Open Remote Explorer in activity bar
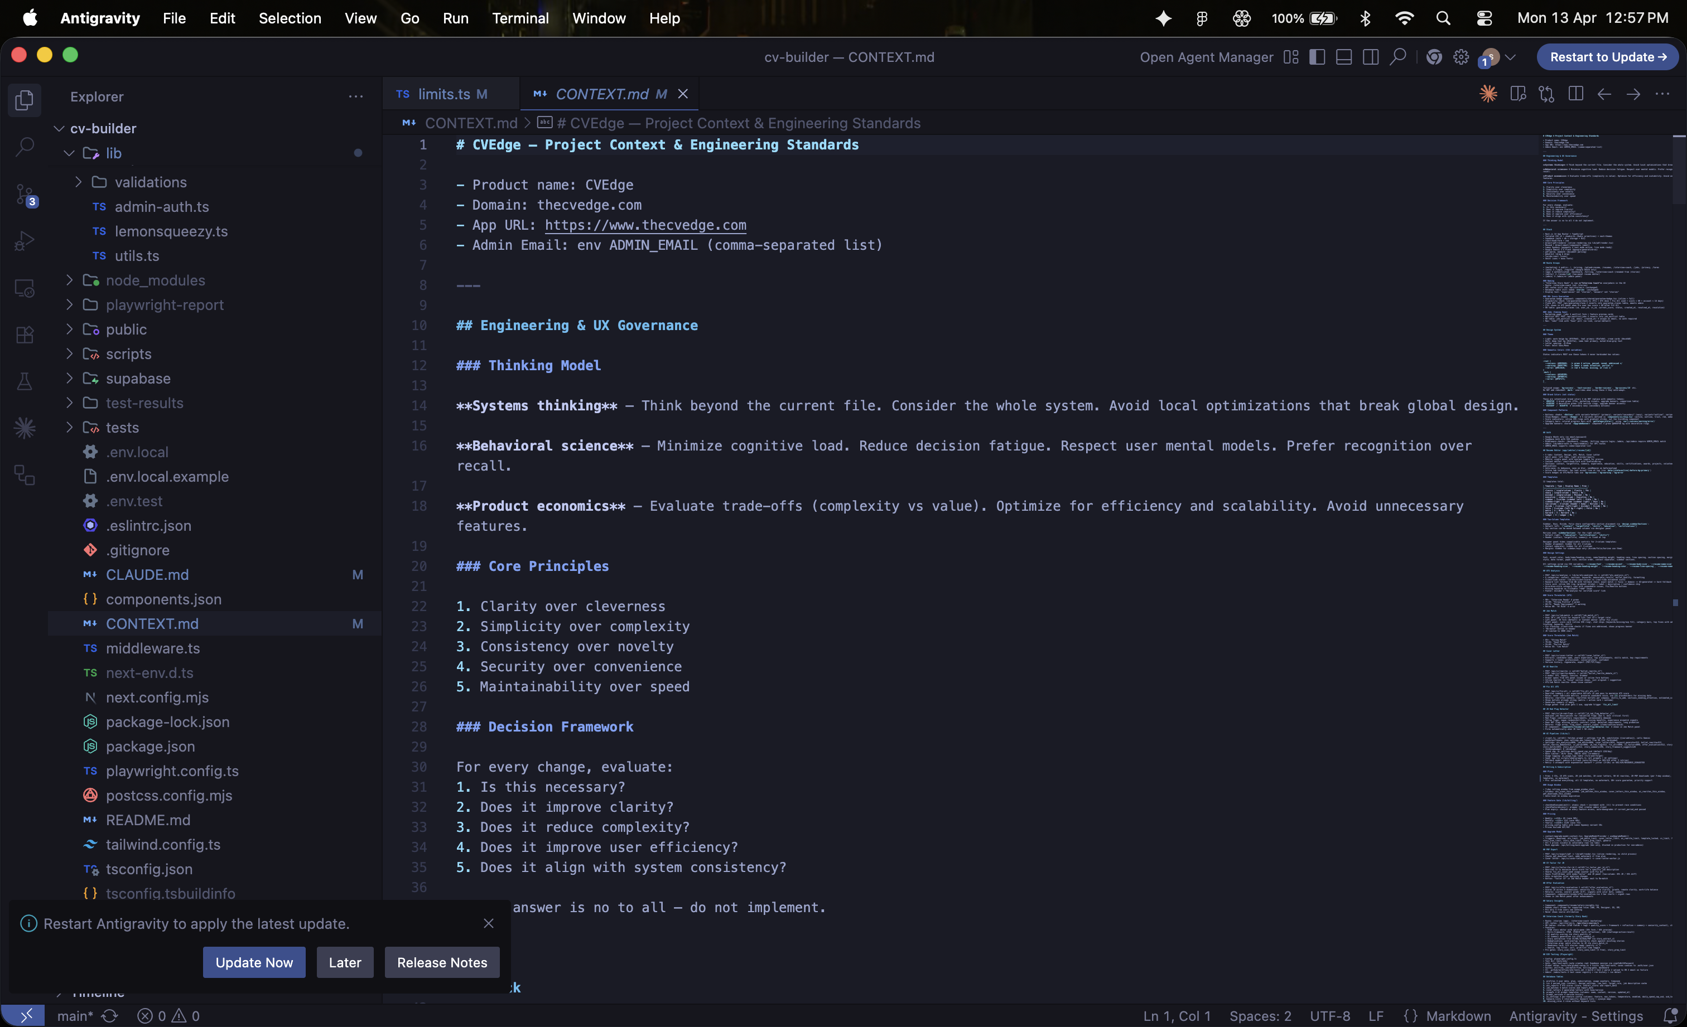 coord(25,288)
